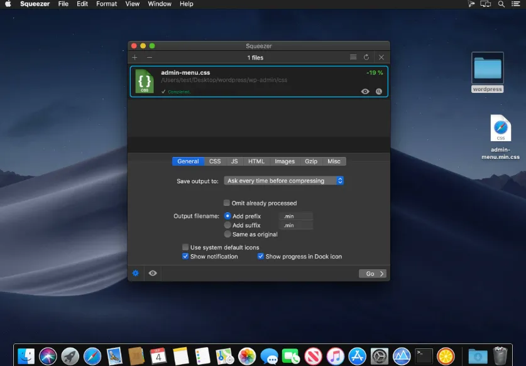Uncheck Show progress in Dock icon
Viewport: 526px width, 366px height.
(x=261, y=256)
